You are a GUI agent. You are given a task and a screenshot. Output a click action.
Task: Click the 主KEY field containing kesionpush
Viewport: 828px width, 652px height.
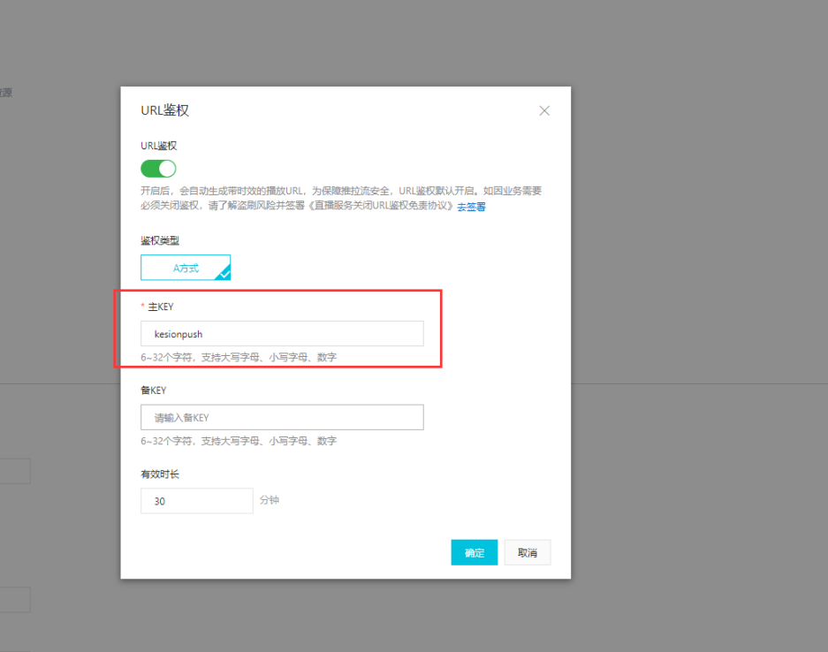282,334
